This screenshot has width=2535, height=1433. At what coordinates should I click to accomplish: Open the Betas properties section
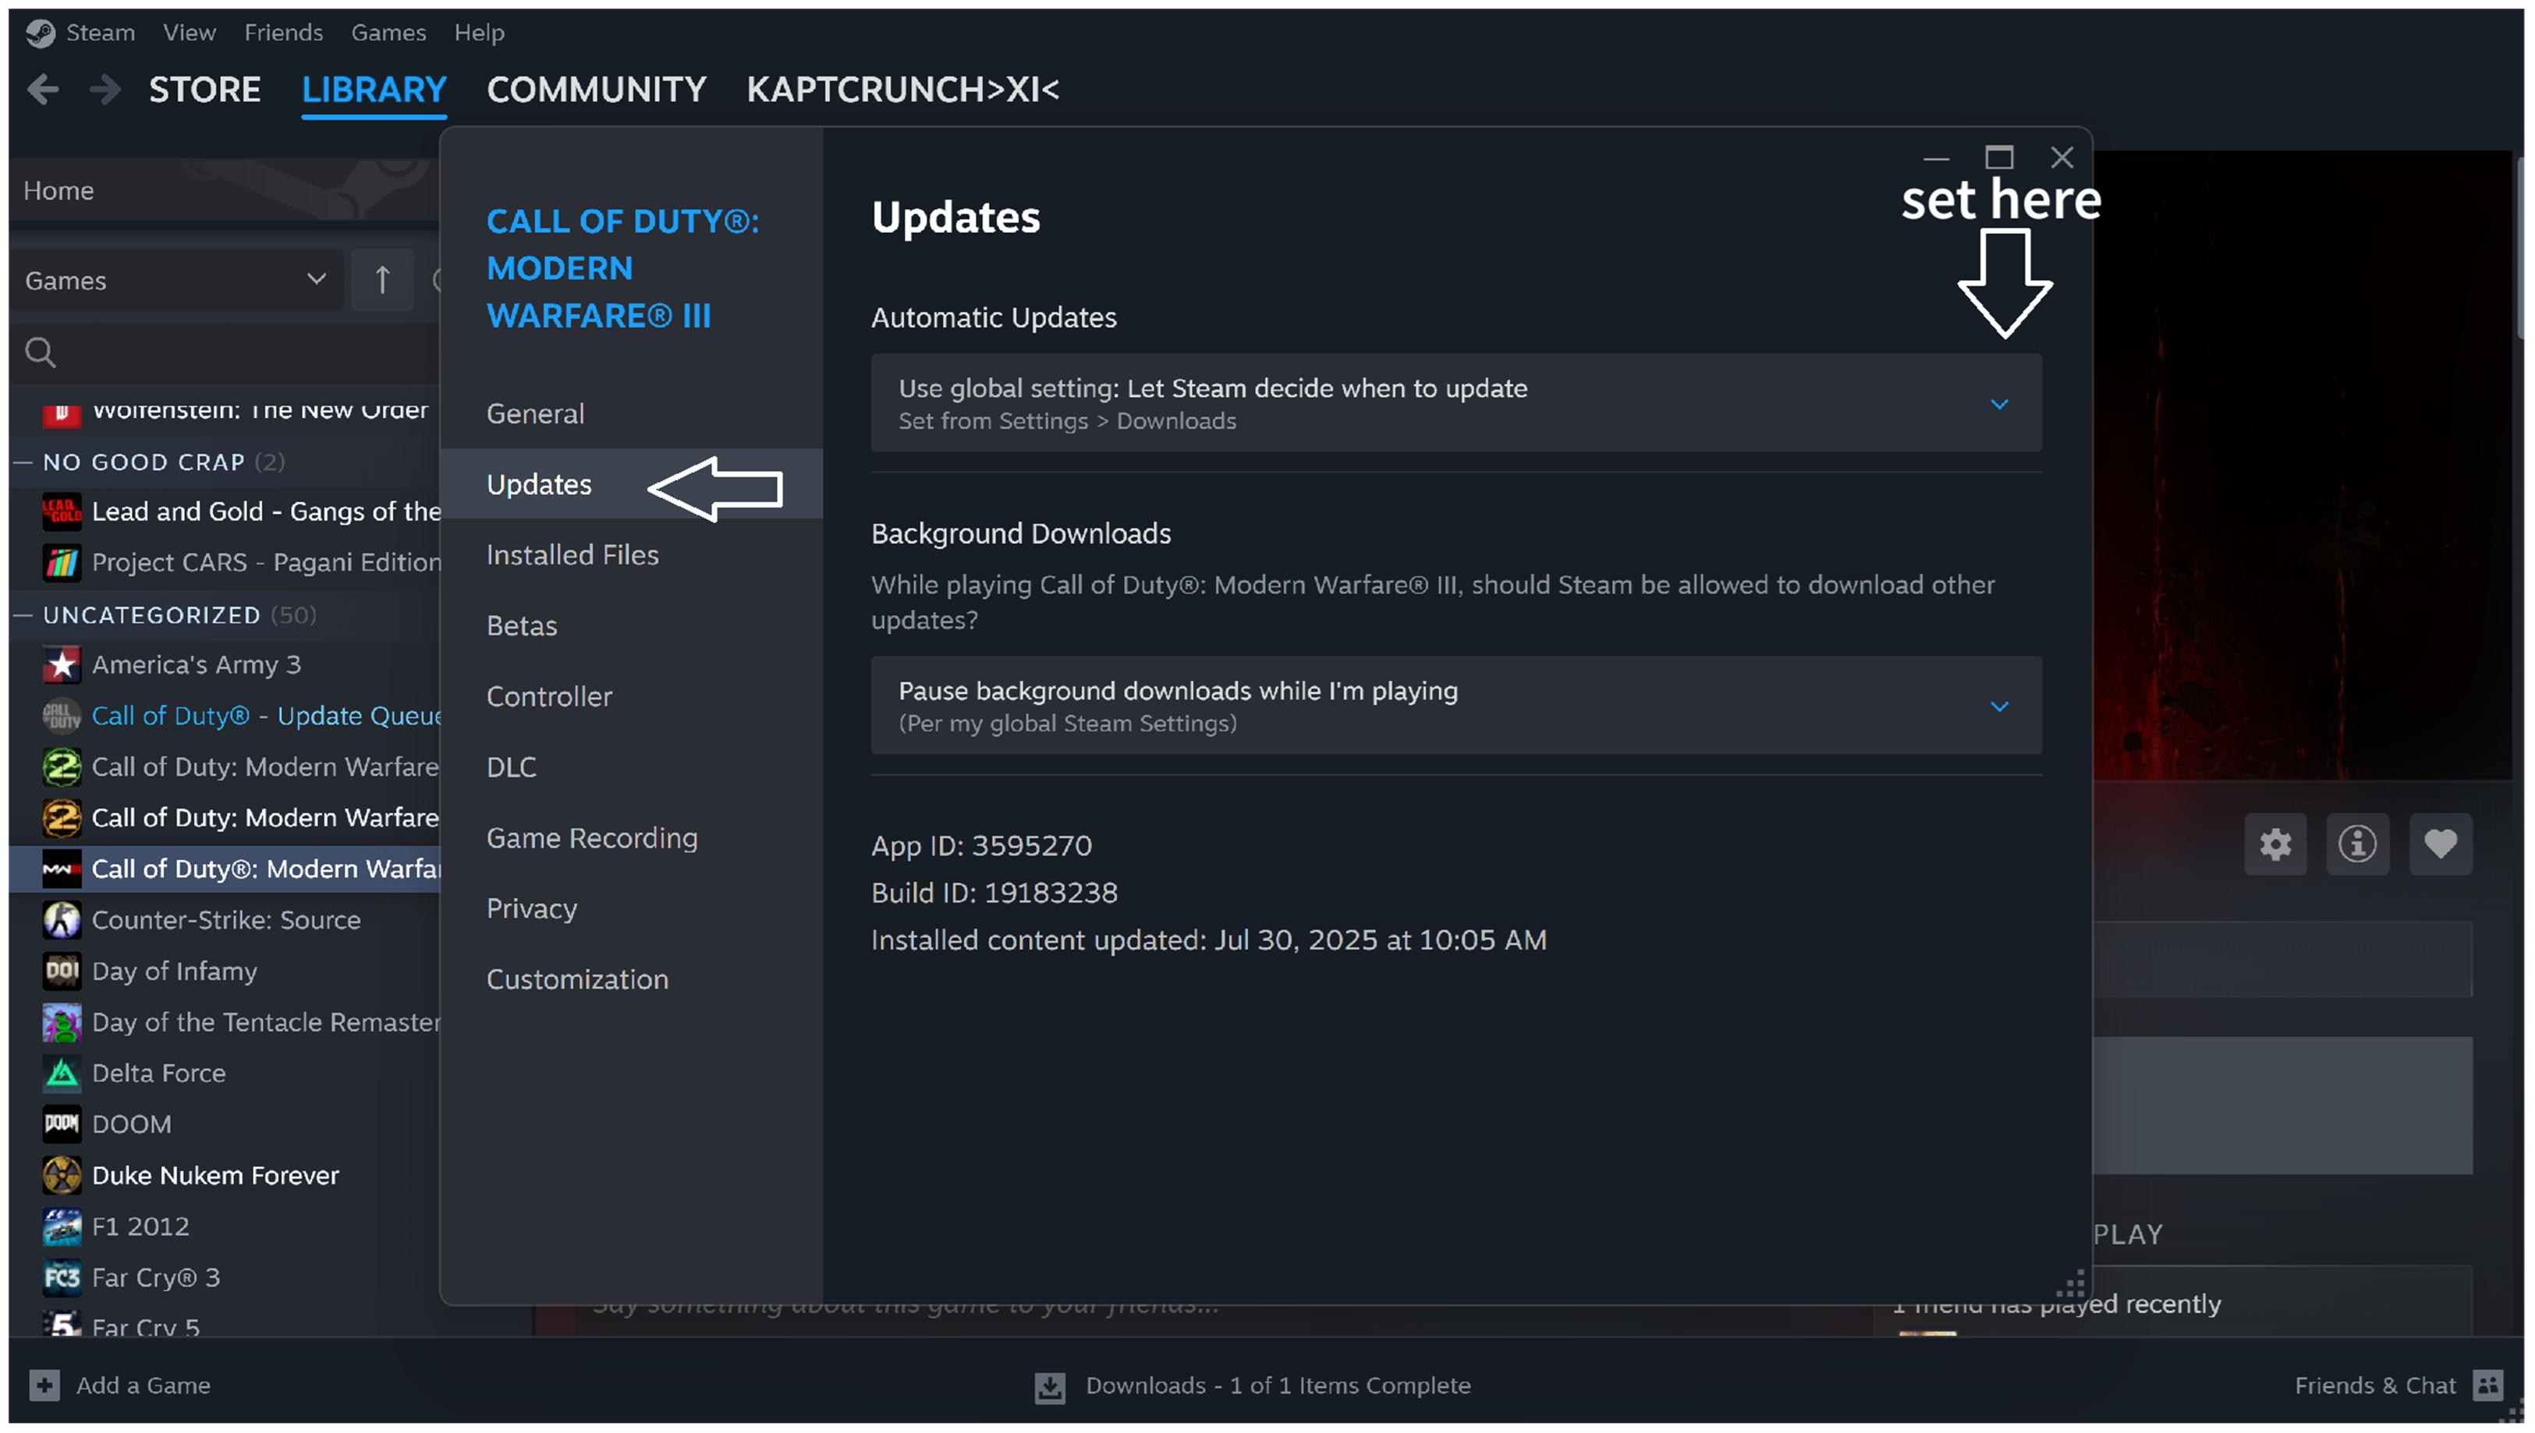[x=521, y=626]
